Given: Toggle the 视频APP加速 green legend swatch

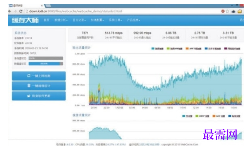Looking at the screenshot, I should point(168,48).
